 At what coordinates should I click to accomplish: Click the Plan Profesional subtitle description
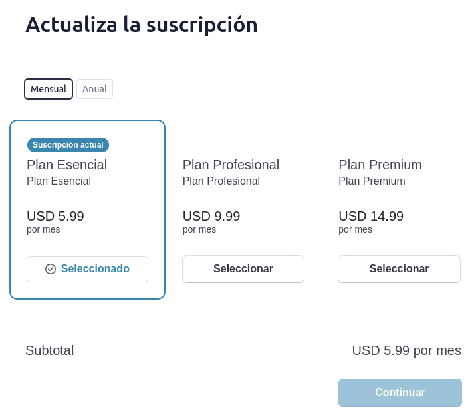(x=221, y=181)
